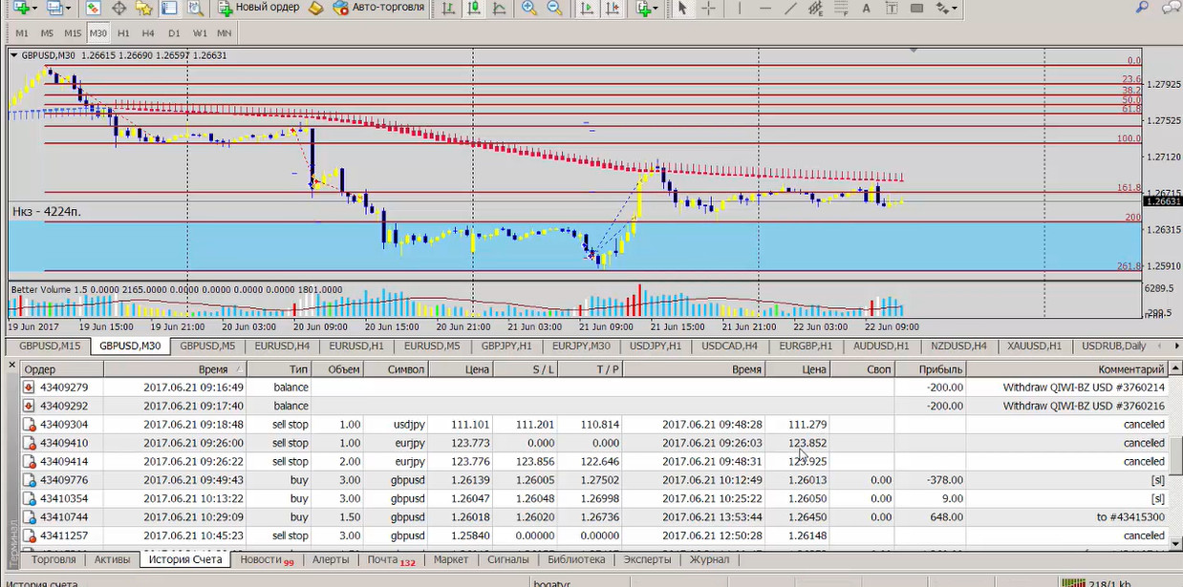Image resolution: width=1183 pixels, height=587 pixels.
Task: Click the Zoom In magnifier icon
Action: pyautogui.click(x=529, y=9)
